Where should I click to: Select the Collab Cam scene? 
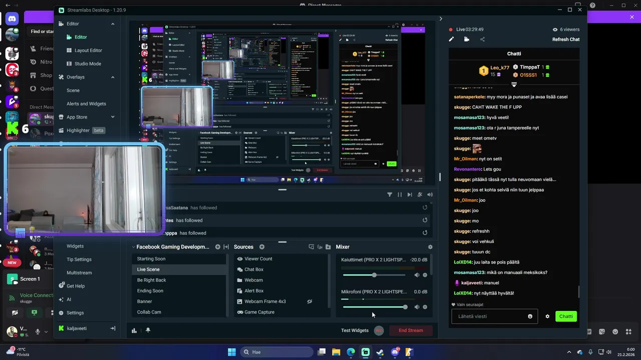click(x=179, y=312)
